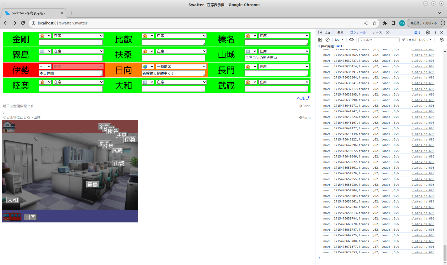Click the console フィルタ input field
The height and width of the screenshot is (265, 447).
(x=379, y=40)
